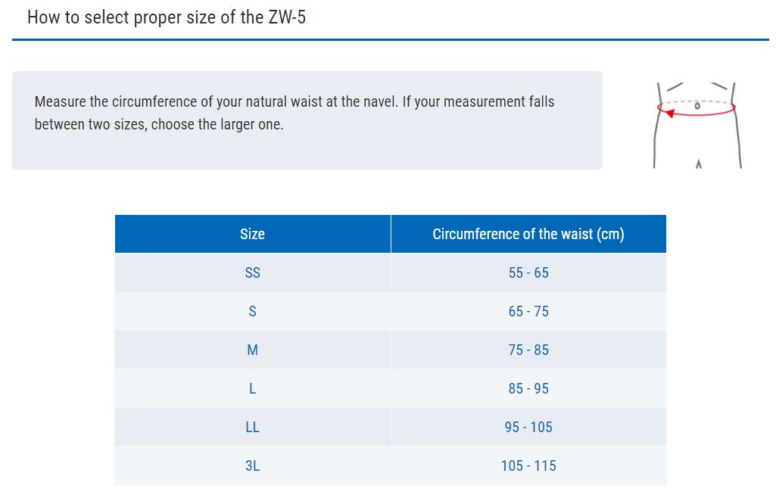This screenshot has height=498, width=776.
Task: Click the waist measuring instruction text
Action: pyautogui.click(x=295, y=113)
